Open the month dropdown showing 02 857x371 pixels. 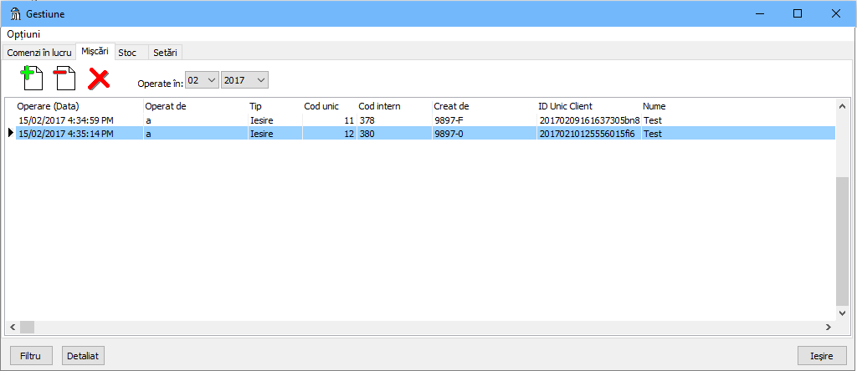[x=202, y=80]
